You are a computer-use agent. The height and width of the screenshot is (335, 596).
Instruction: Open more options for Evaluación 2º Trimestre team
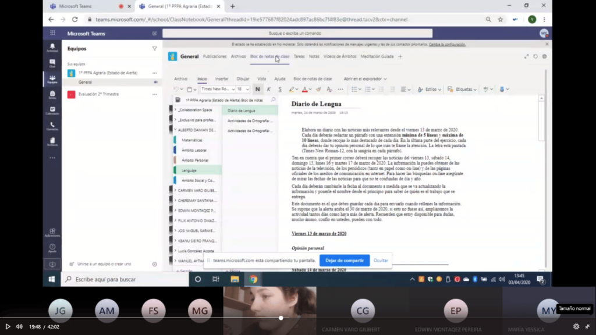(x=154, y=94)
